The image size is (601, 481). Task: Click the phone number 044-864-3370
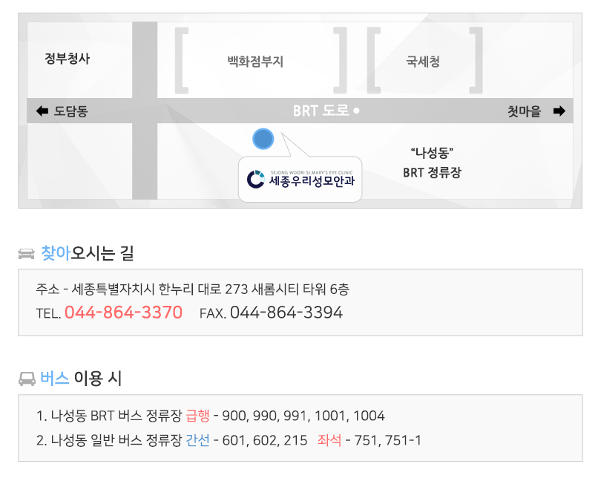pos(123,313)
